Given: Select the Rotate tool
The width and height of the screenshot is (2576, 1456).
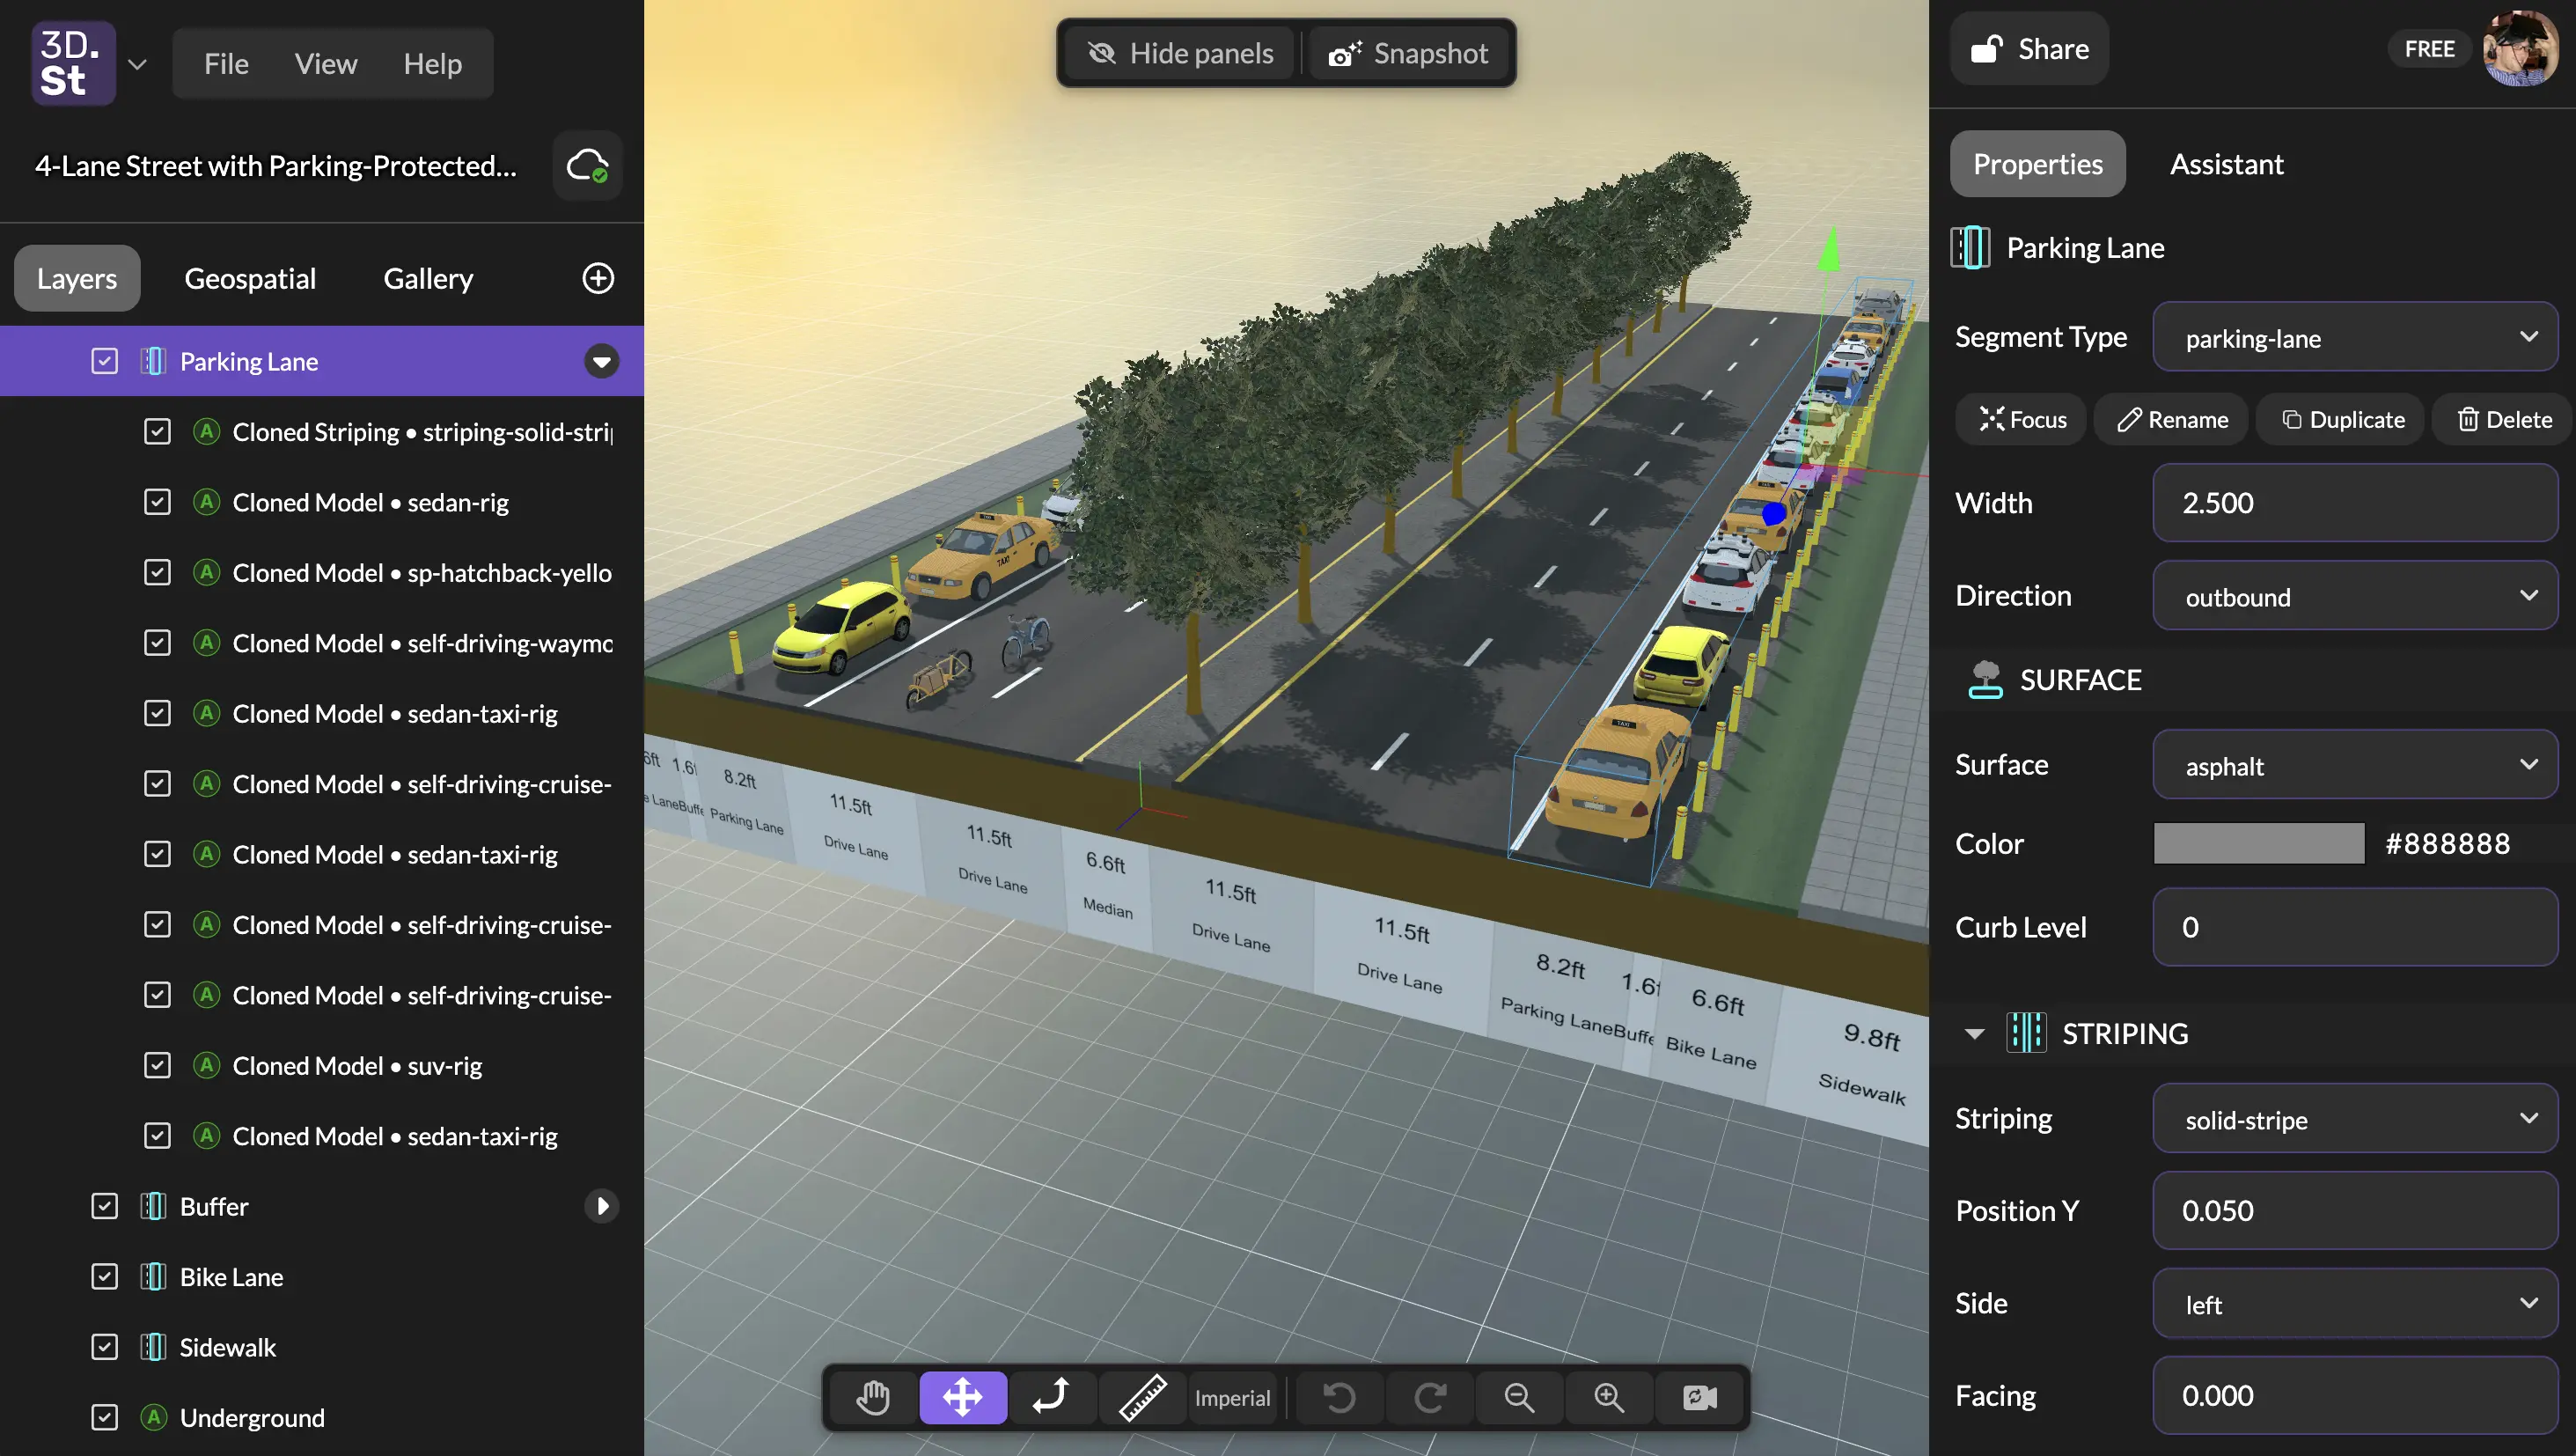Looking at the screenshot, I should [1051, 1397].
